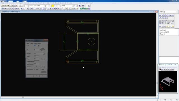This screenshot has height=101, width=179.
Task: Click the Angle spinner arrows in dialog
Action: click(x=39, y=46)
